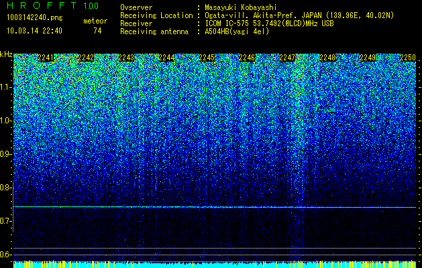Click the Ovserver field label
Viewport: 422px width, 268px height.
(x=136, y=7)
